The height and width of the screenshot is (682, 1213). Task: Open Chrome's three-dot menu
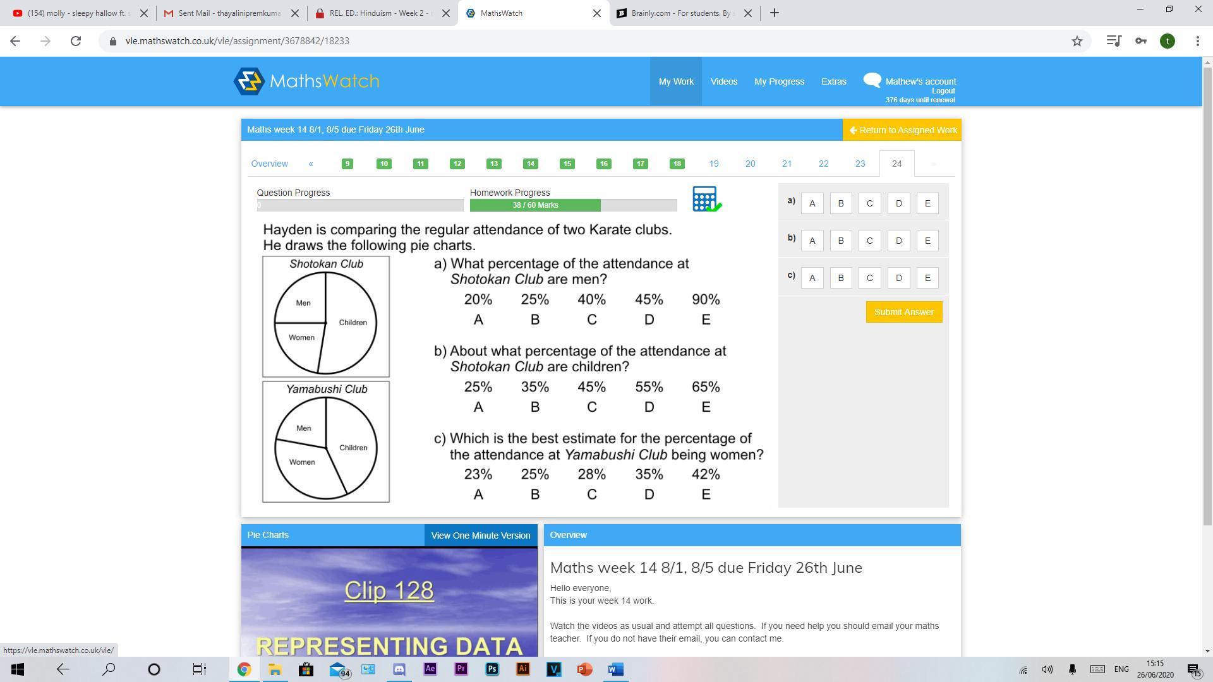pyautogui.click(x=1197, y=41)
